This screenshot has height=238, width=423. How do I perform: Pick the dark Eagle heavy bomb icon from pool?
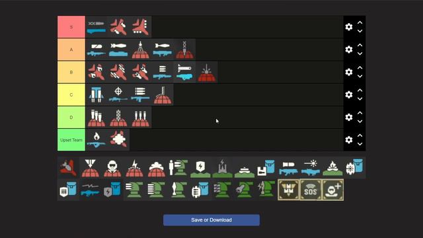[x=68, y=167]
